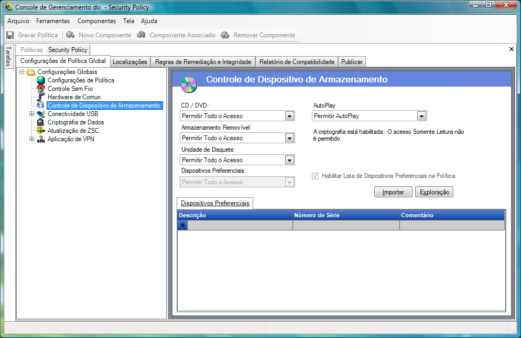Open the Ferramentas menu
This screenshot has height=338, width=521.
pyautogui.click(x=53, y=21)
